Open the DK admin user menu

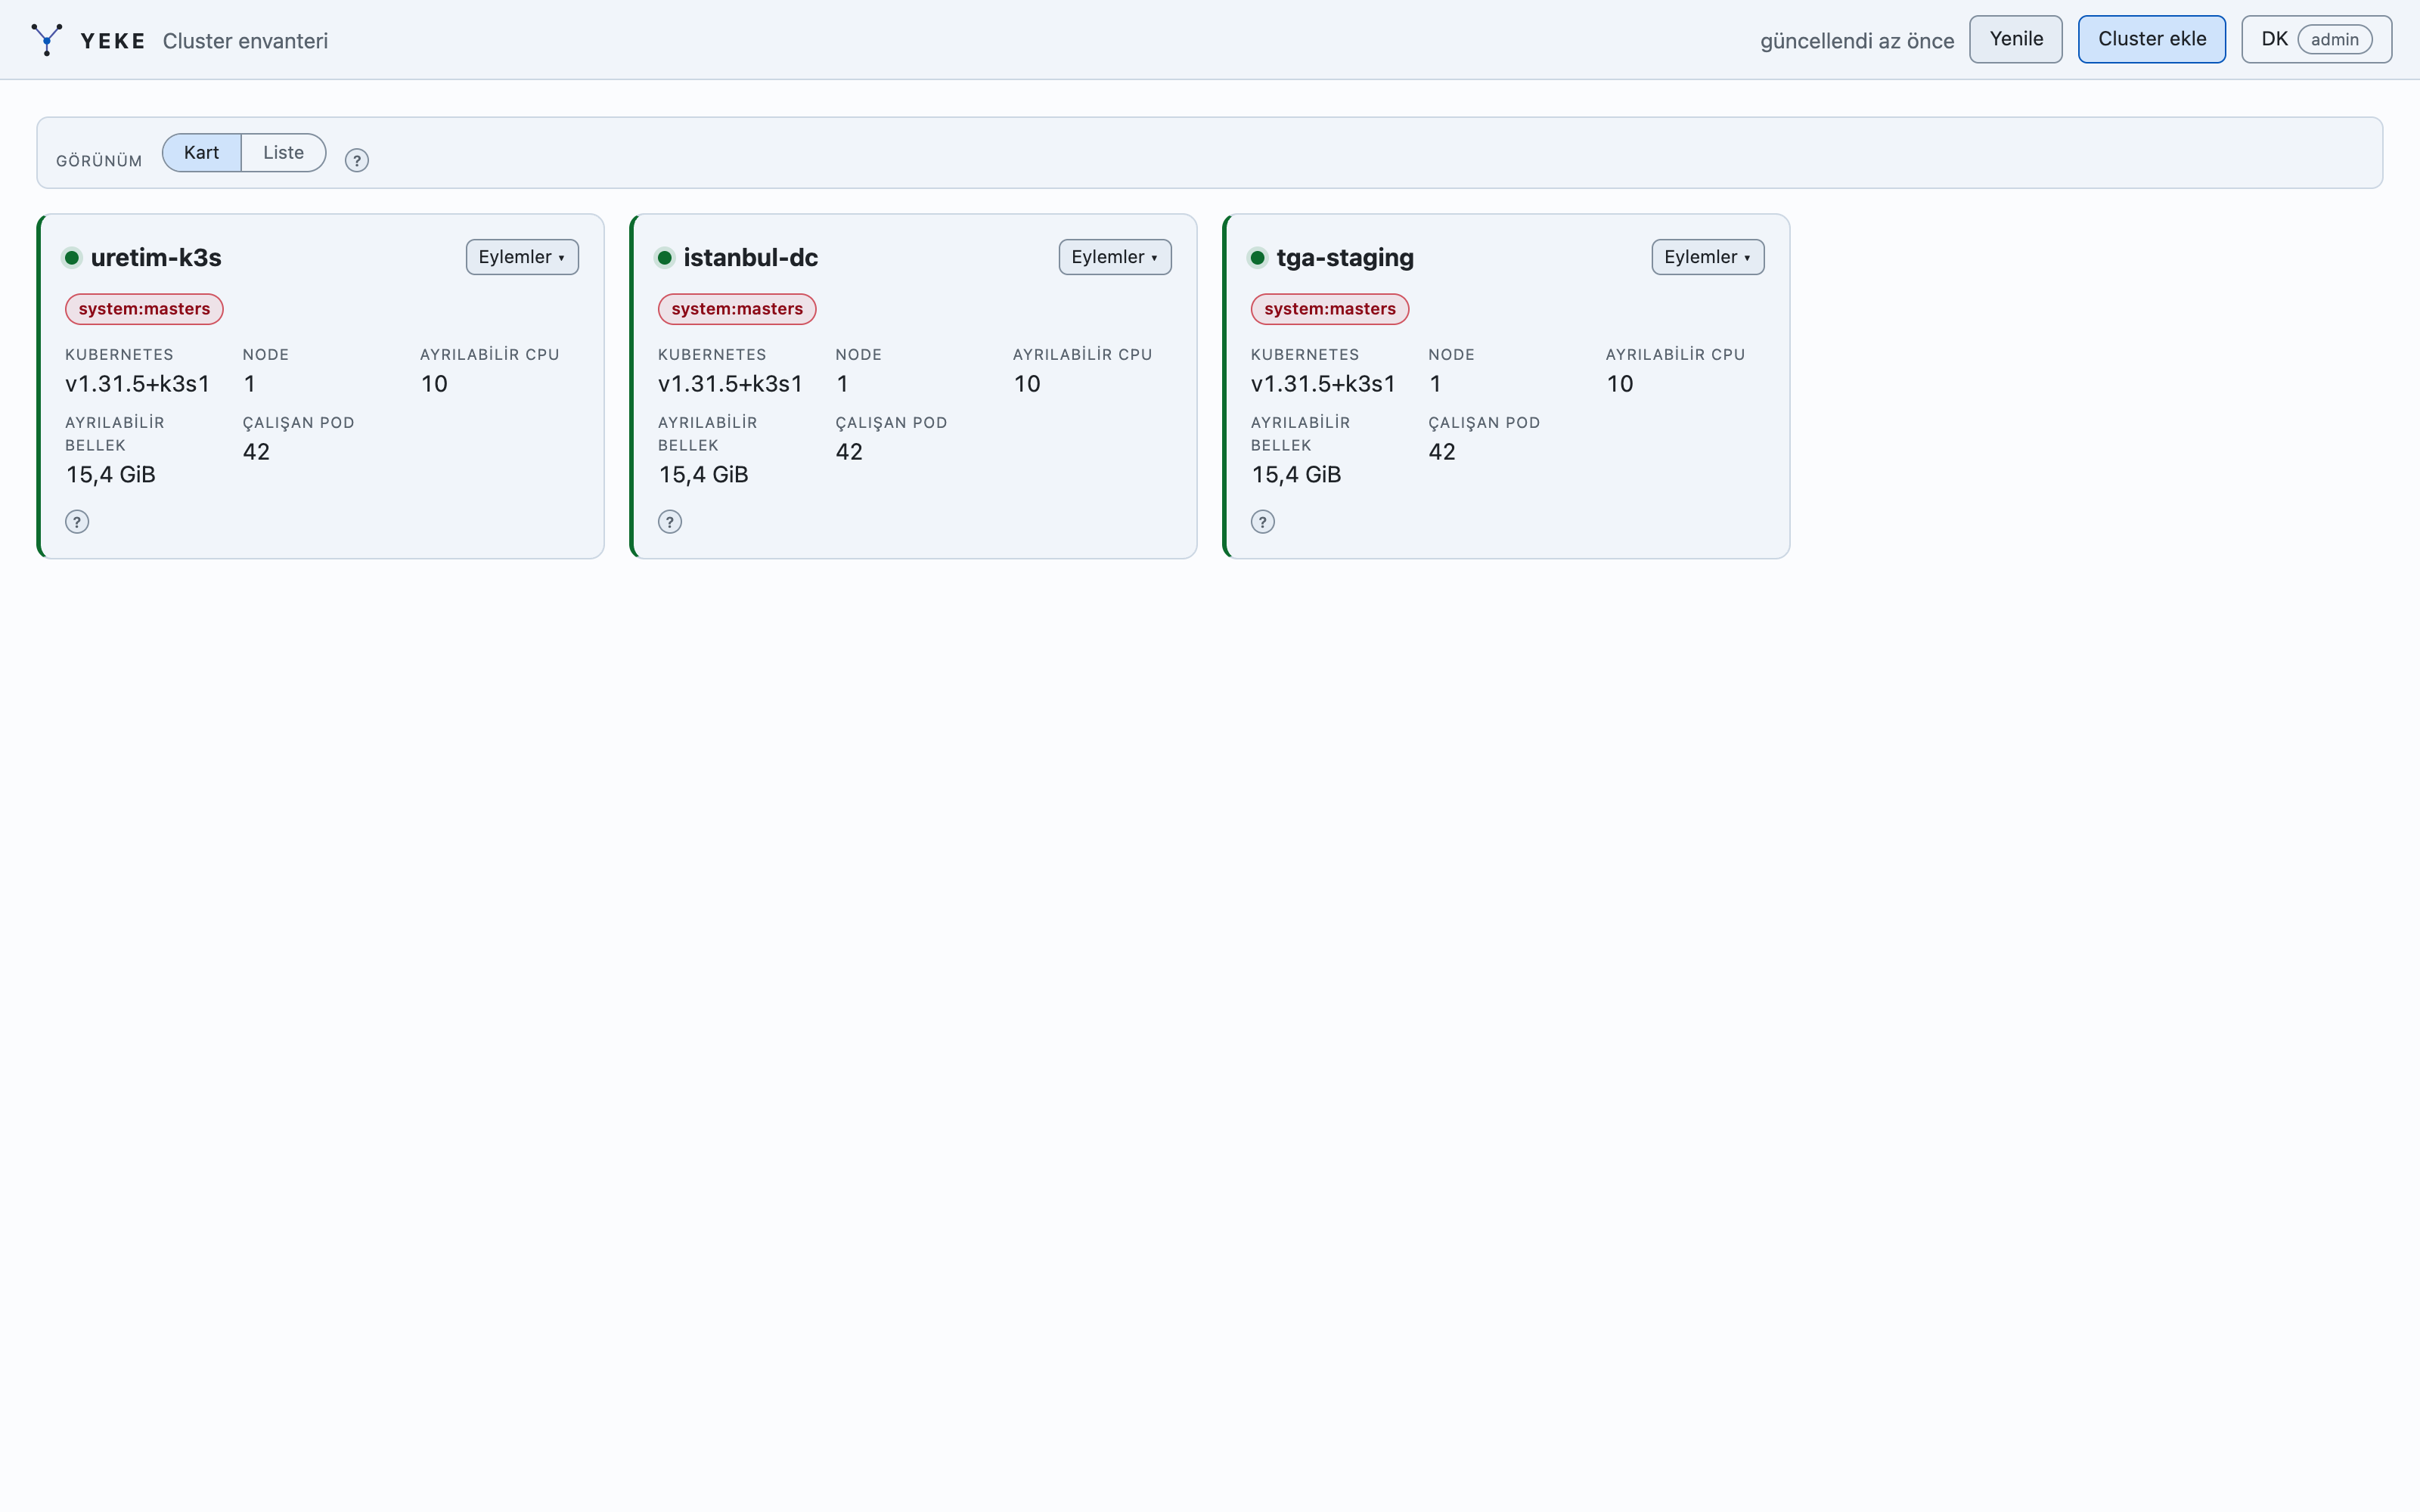pyautogui.click(x=2316, y=39)
